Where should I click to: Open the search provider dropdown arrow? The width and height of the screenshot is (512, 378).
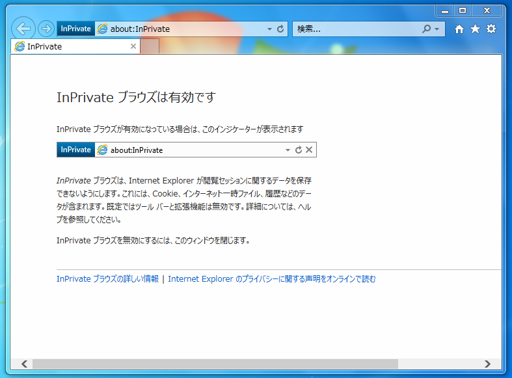[437, 29]
